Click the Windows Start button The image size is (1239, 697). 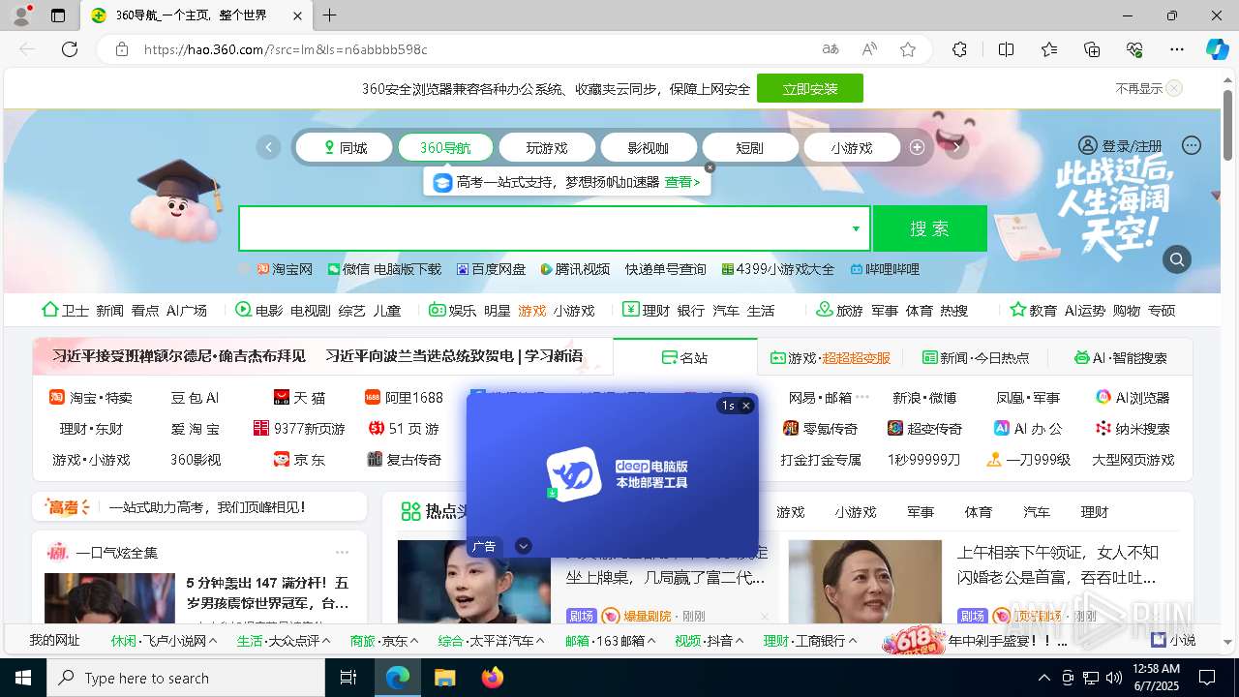click(23, 678)
